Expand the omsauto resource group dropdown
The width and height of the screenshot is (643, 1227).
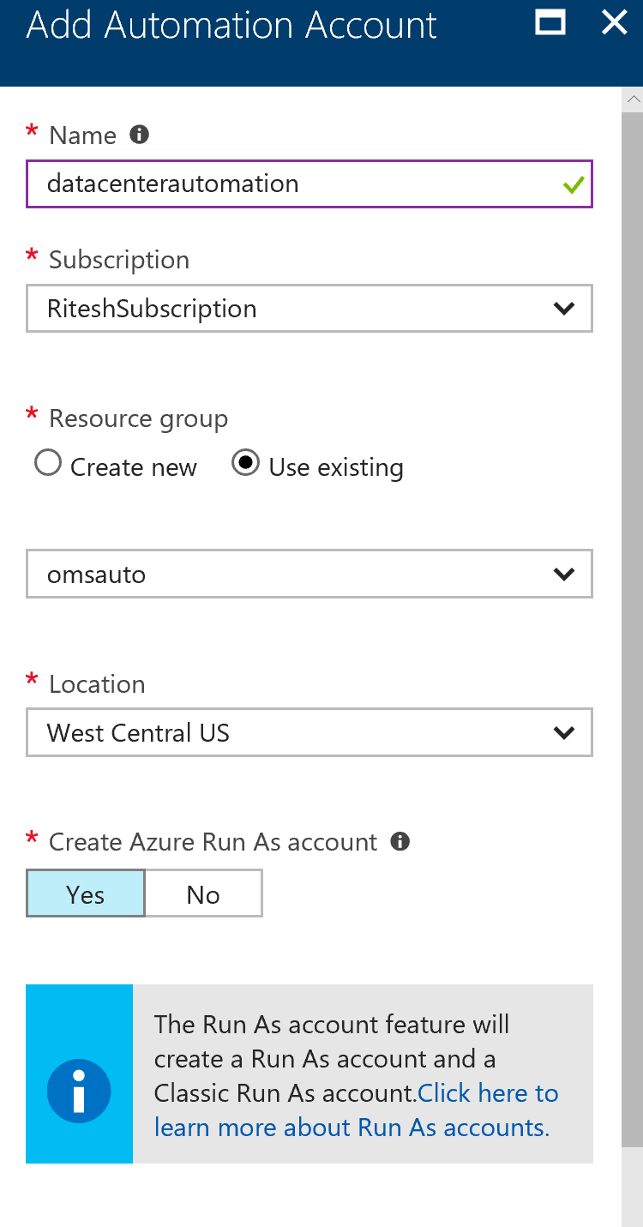(x=309, y=574)
